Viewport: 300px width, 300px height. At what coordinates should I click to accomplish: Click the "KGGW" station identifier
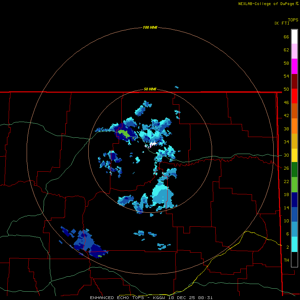click(159, 298)
